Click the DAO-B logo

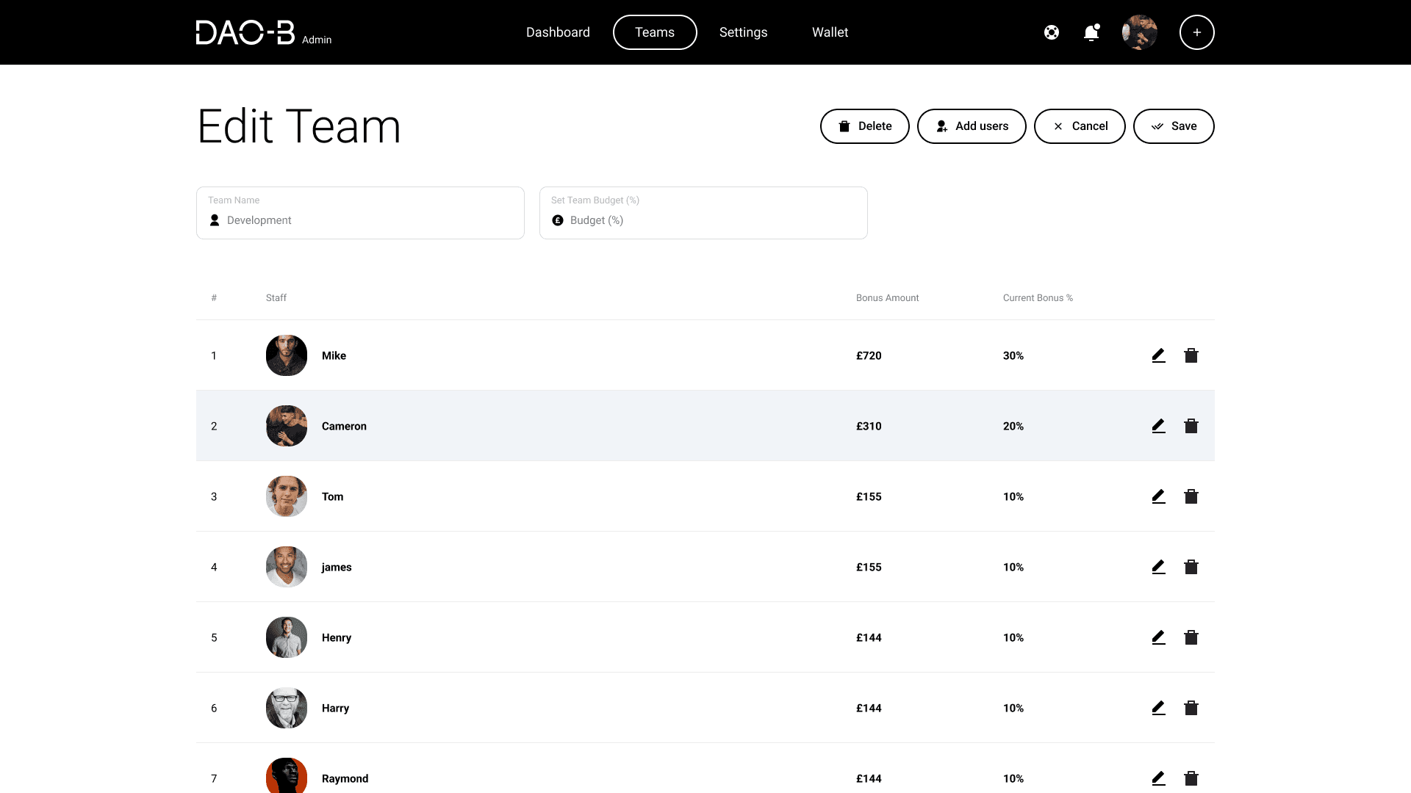pyautogui.click(x=245, y=32)
